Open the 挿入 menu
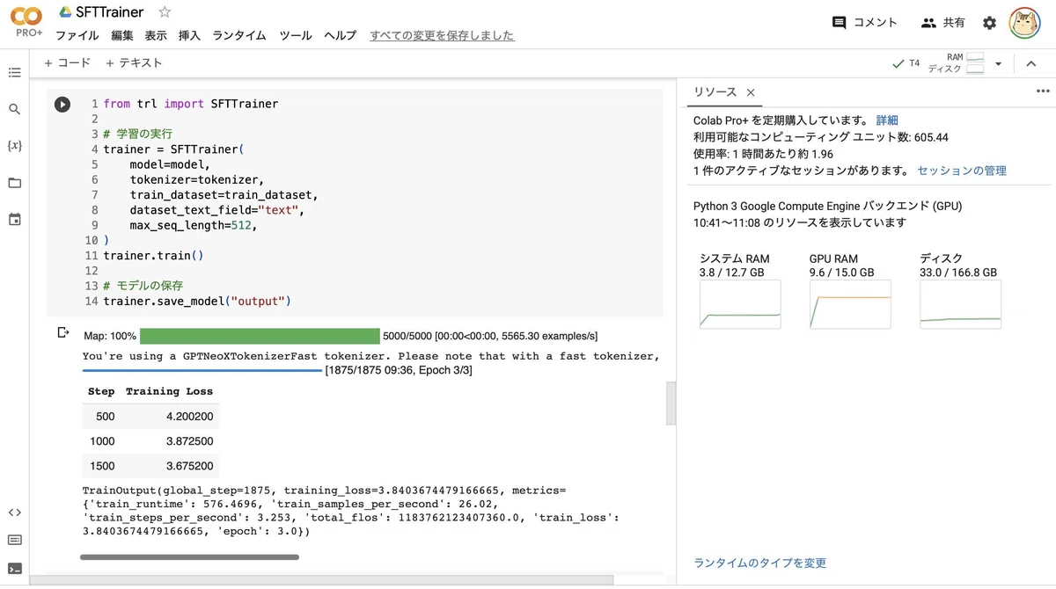The width and height of the screenshot is (1056, 589). pos(189,36)
